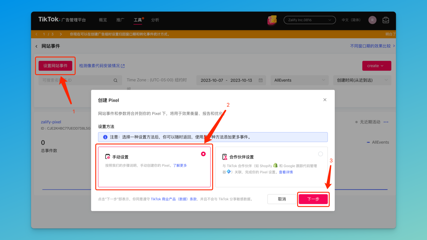Expand the 创建时间(从近到远) sort dropdown
The height and width of the screenshot is (240, 427).
click(362, 80)
